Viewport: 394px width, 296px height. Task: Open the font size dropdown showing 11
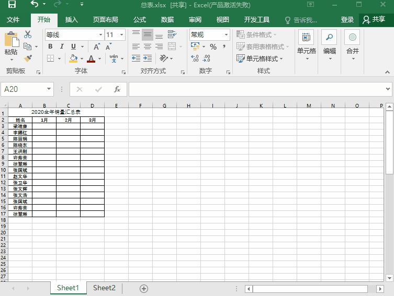[x=121, y=34]
